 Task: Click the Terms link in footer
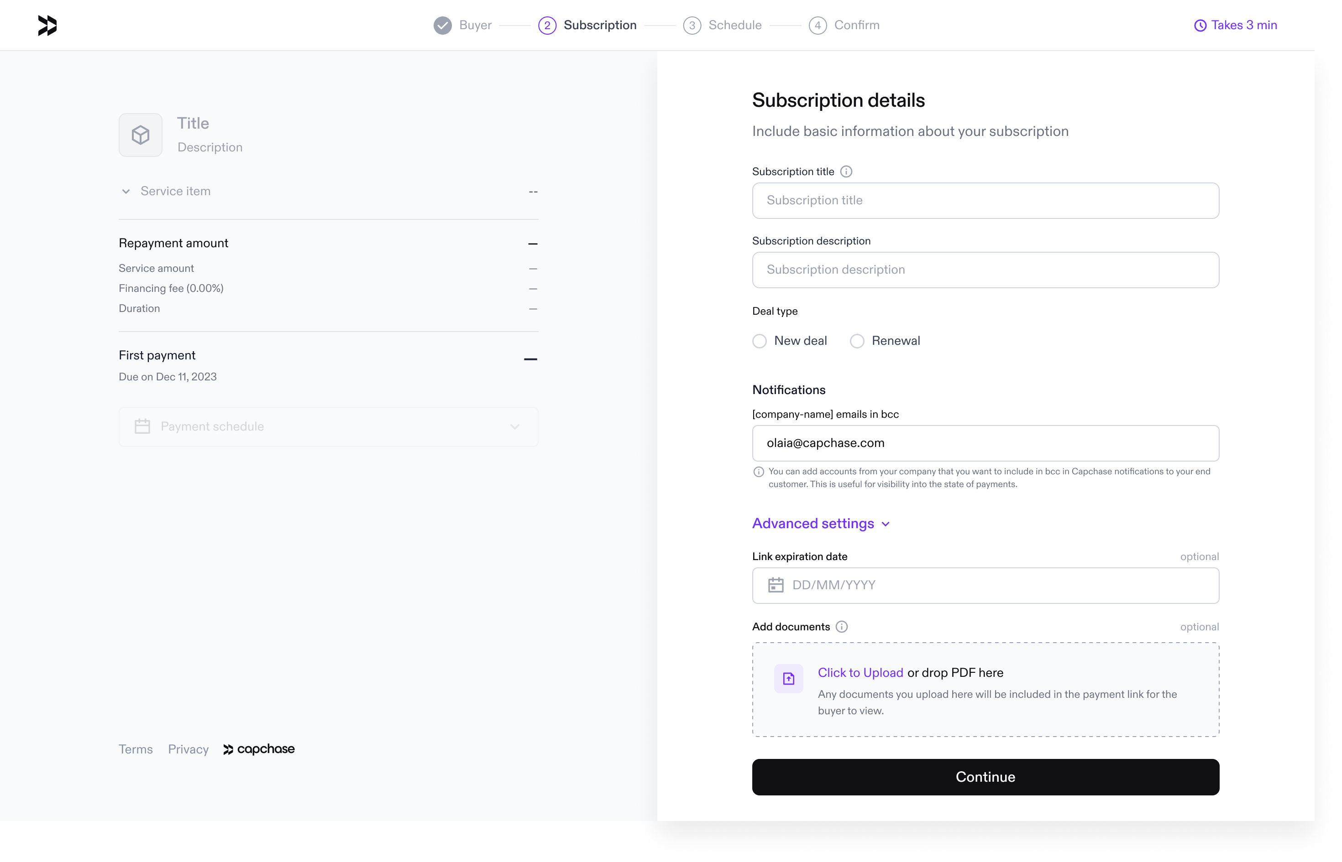pyautogui.click(x=135, y=748)
